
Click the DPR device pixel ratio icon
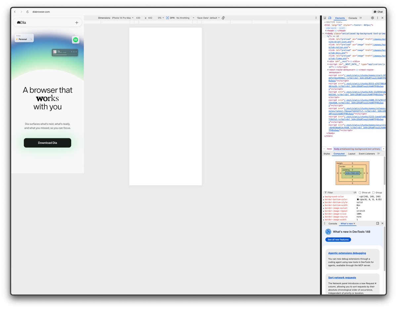(x=168, y=18)
